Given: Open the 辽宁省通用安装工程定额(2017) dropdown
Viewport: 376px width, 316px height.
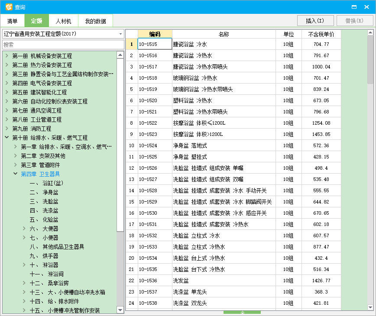Looking at the screenshot, I should pos(120,33).
